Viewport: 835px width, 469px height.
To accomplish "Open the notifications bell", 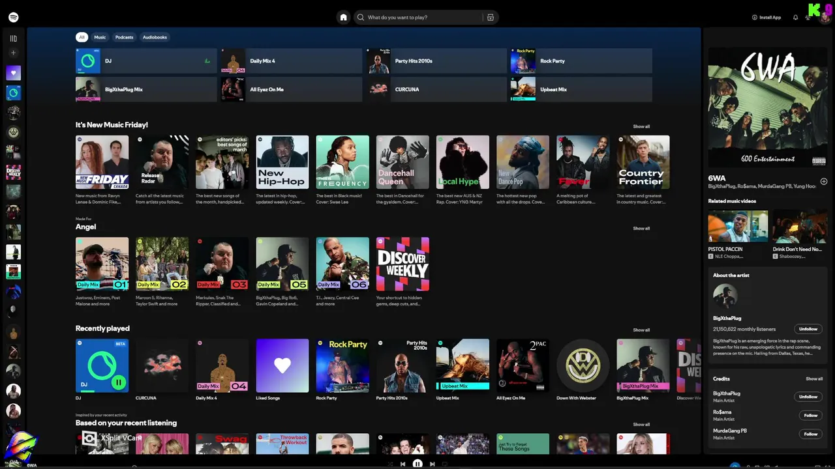I will point(795,18).
